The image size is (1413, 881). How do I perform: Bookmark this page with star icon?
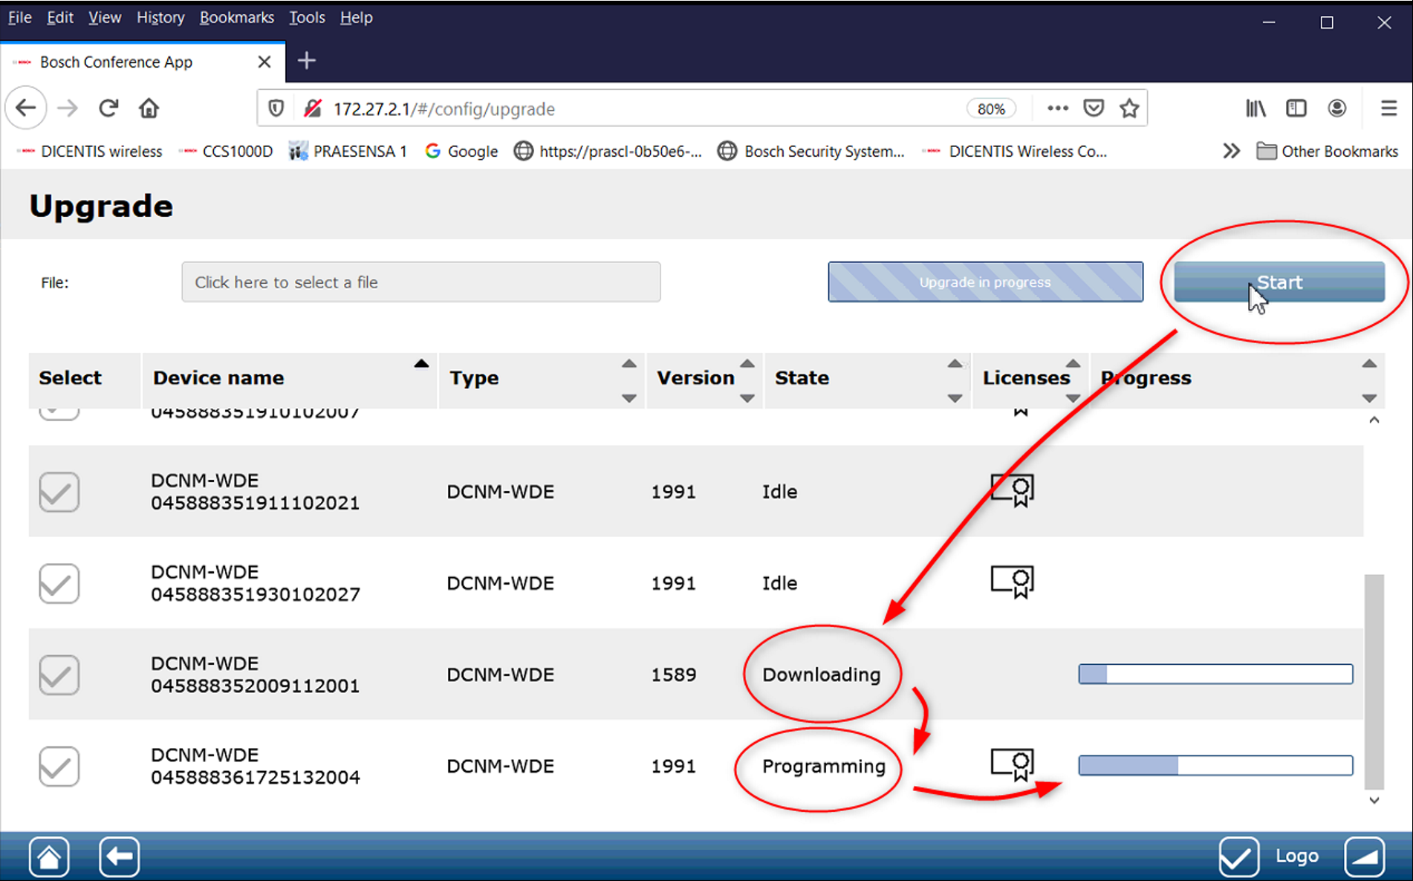tap(1129, 108)
